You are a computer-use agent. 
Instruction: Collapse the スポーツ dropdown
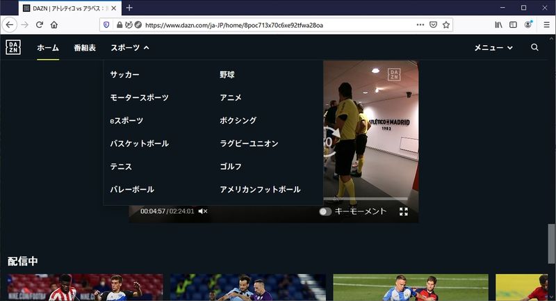(129, 48)
